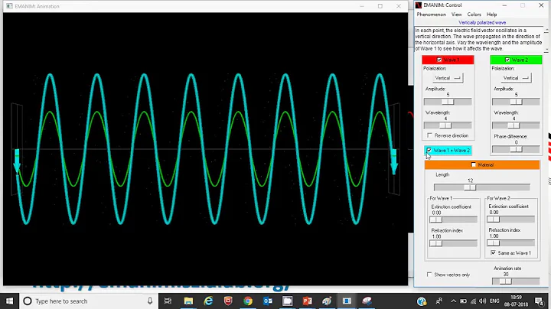Click the battery status tray icon
Image resolution: width=551 pixels, height=309 pixels.
464,301
